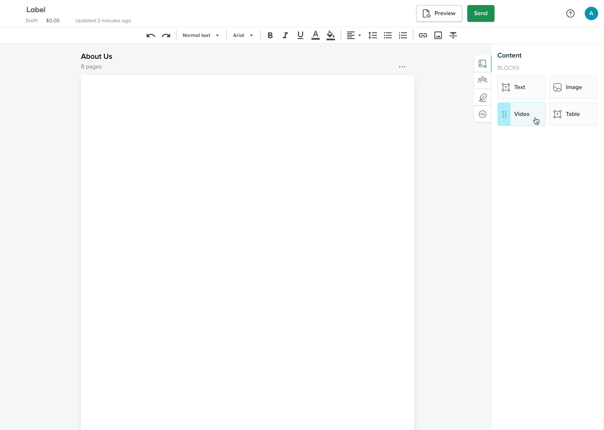The width and height of the screenshot is (604, 430).
Task: Click the document title Label
Action: coord(36,10)
